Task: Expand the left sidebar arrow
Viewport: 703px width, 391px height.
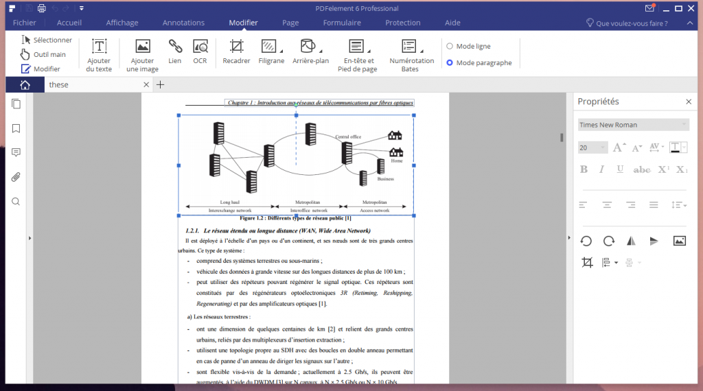Action: pos(30,238)
